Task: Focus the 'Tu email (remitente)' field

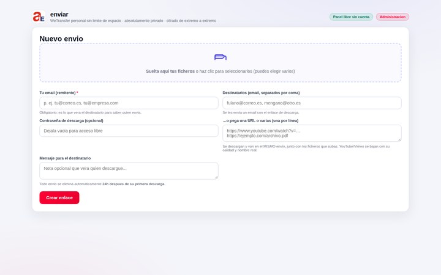Action: (x=129, y=103)
